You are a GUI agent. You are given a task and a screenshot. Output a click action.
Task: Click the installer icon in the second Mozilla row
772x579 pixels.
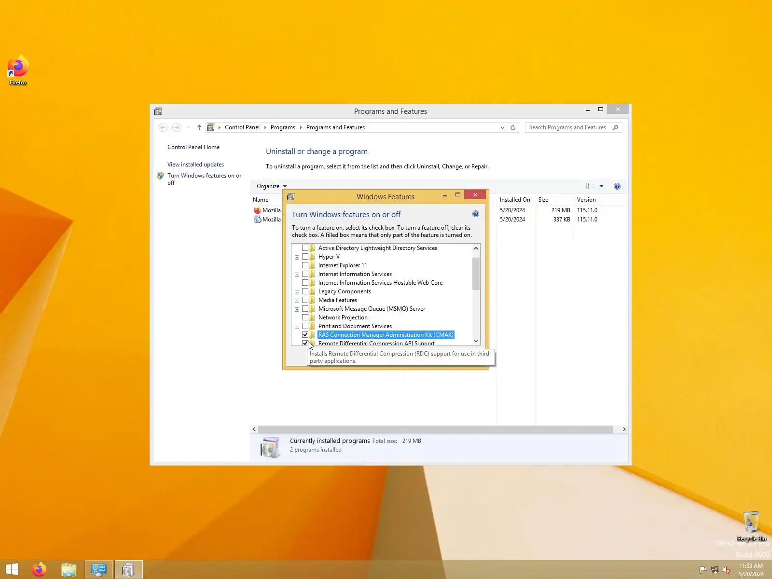tap(257, 220)
